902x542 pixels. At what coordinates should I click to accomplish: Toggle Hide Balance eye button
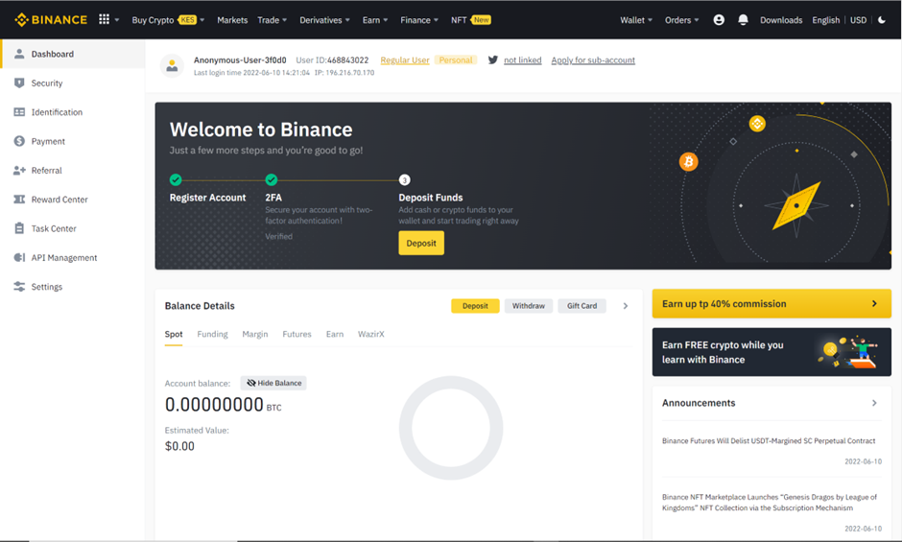pos(273,383)
